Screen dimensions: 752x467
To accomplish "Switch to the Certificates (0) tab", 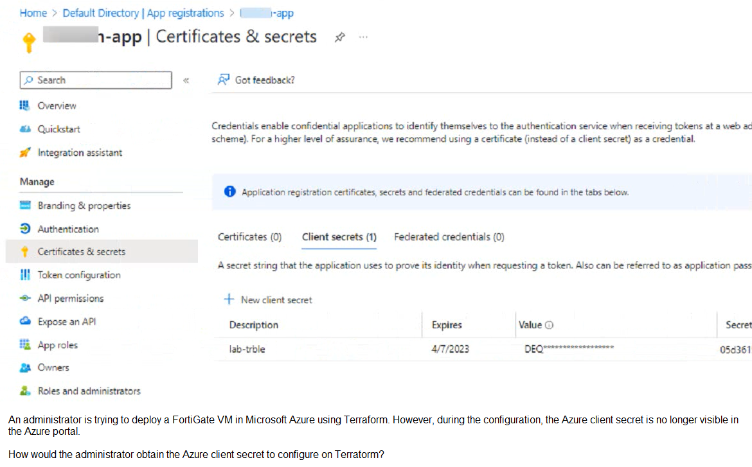I will click(x=249, y=237).
